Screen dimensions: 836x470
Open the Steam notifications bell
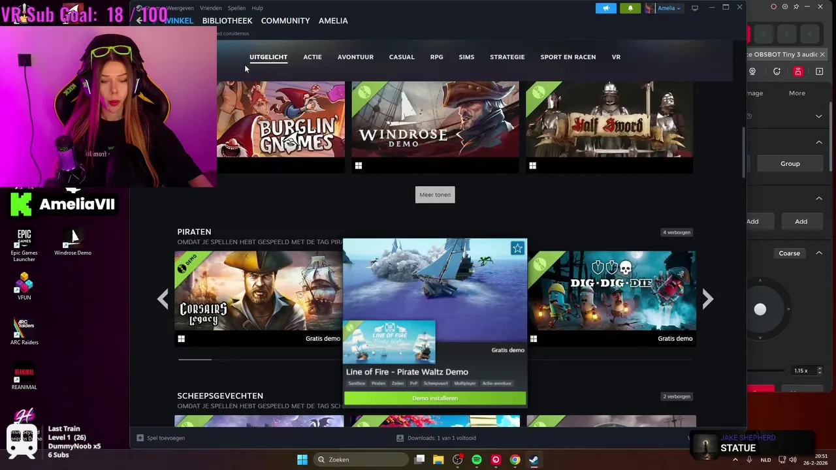click(630, 8)
